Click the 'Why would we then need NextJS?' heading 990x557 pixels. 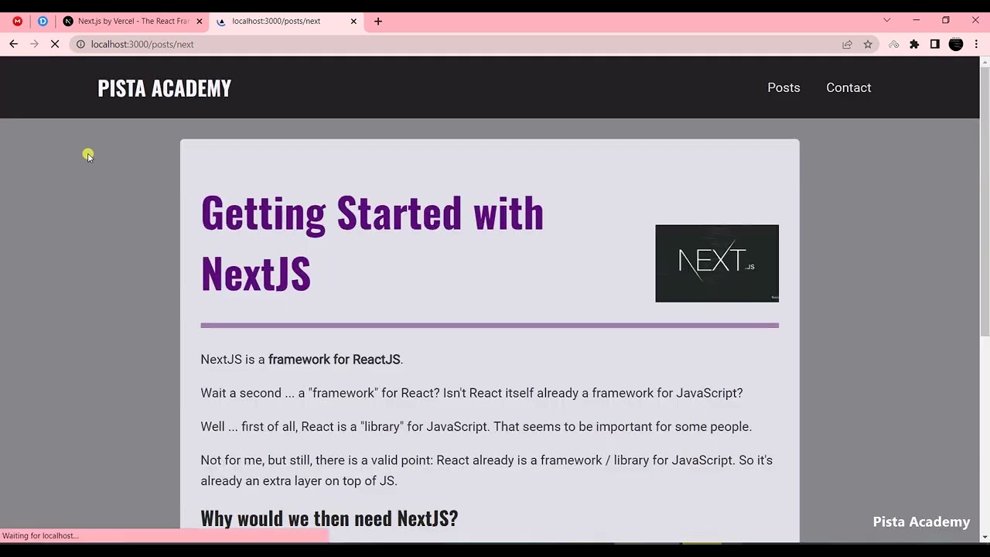click(x=329, y=518)
